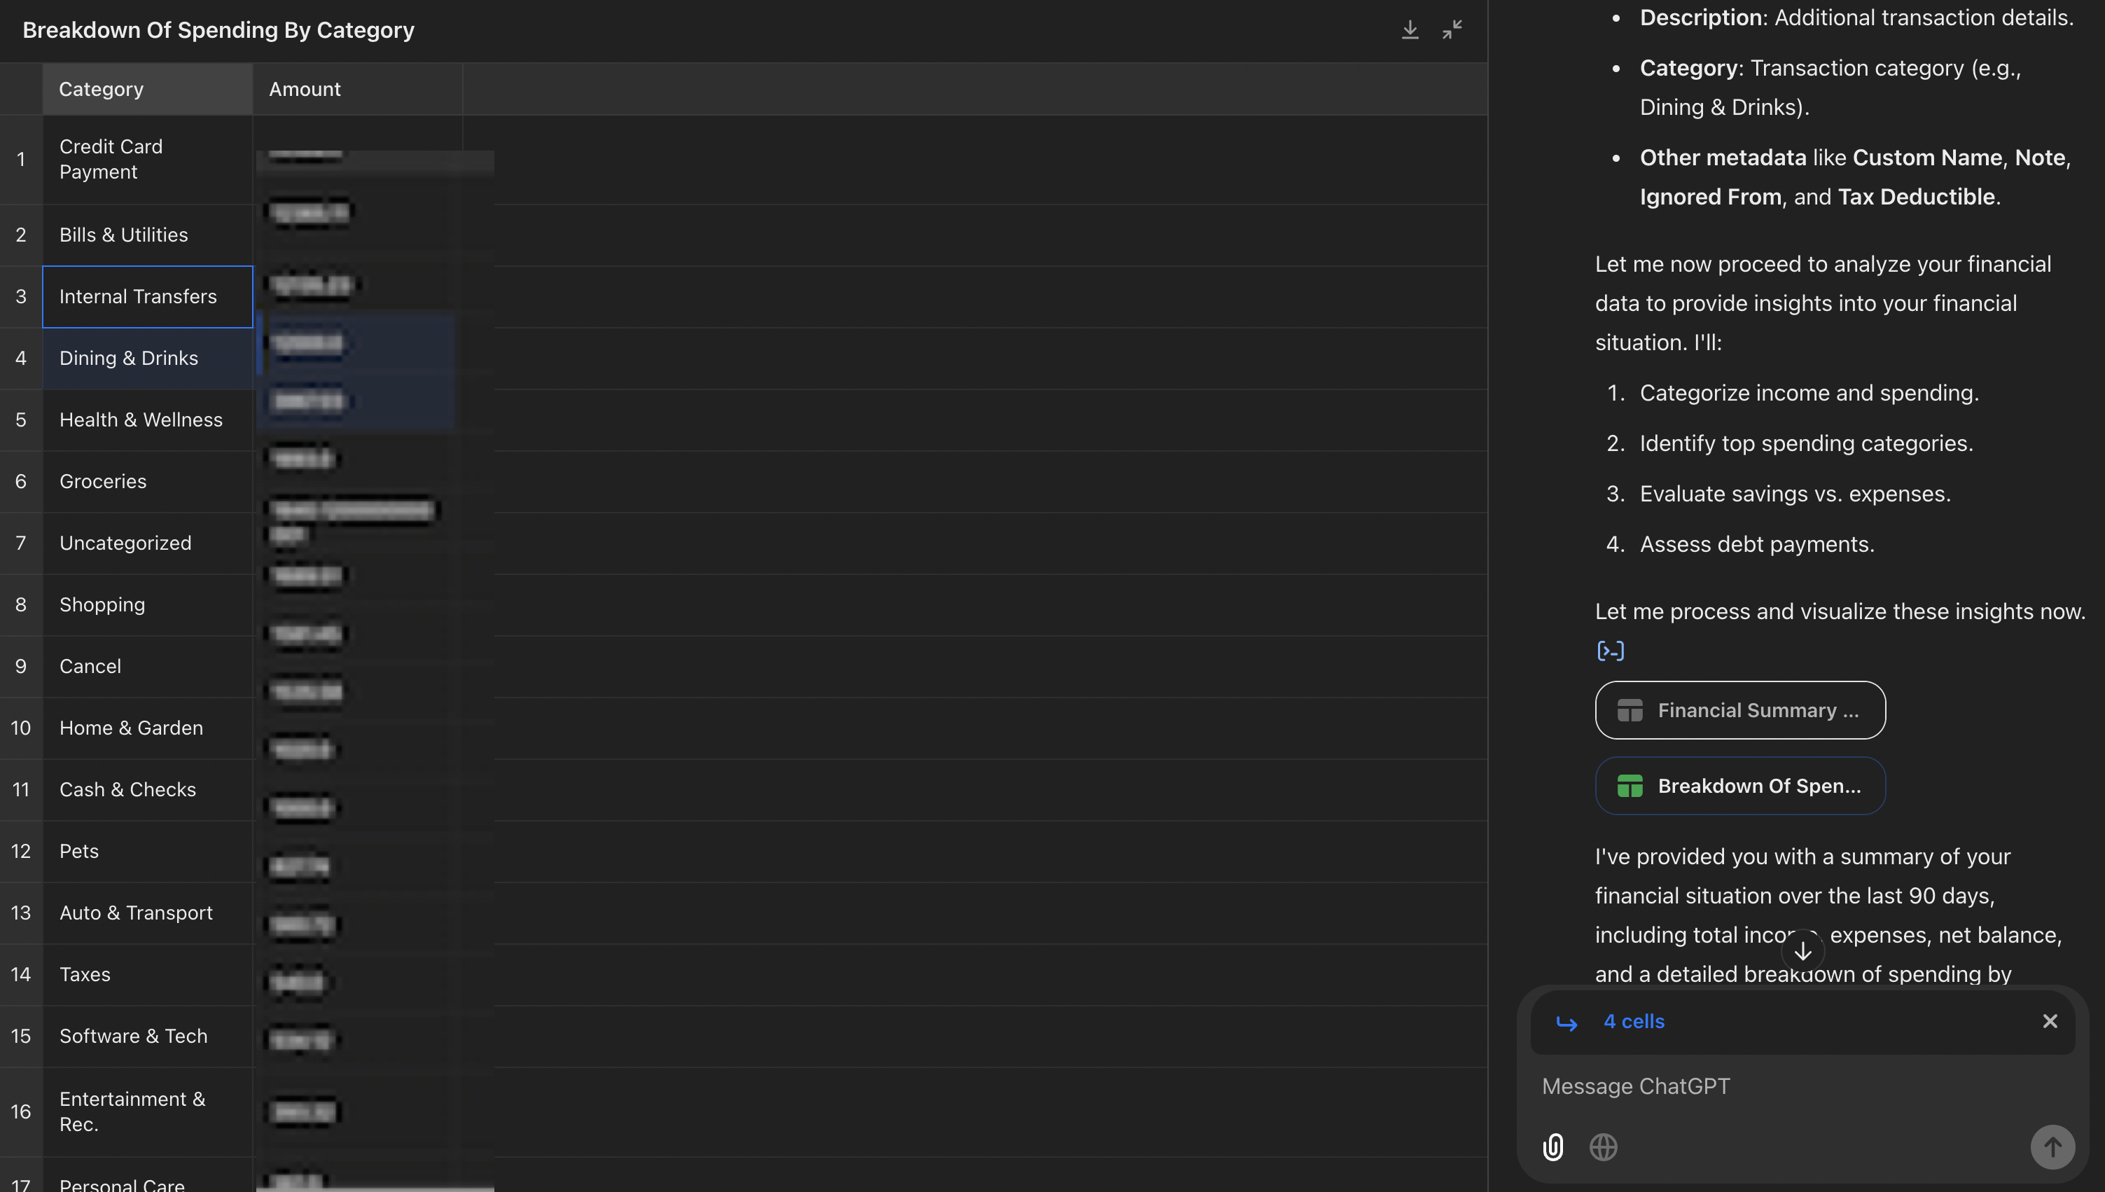The height and width of the screenshot is (1192, 2105).
Task: Select the Auto & Transport cell
Action: (147, 913)
